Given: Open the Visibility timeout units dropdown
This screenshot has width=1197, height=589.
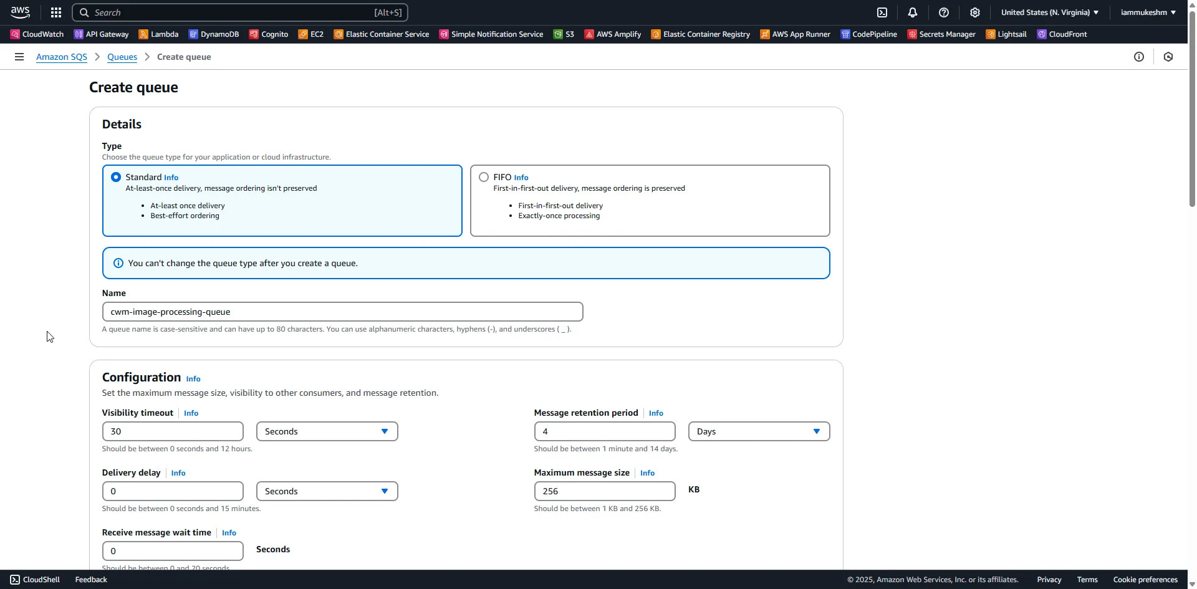Looking at the screenshot, I should click(327, 431).
